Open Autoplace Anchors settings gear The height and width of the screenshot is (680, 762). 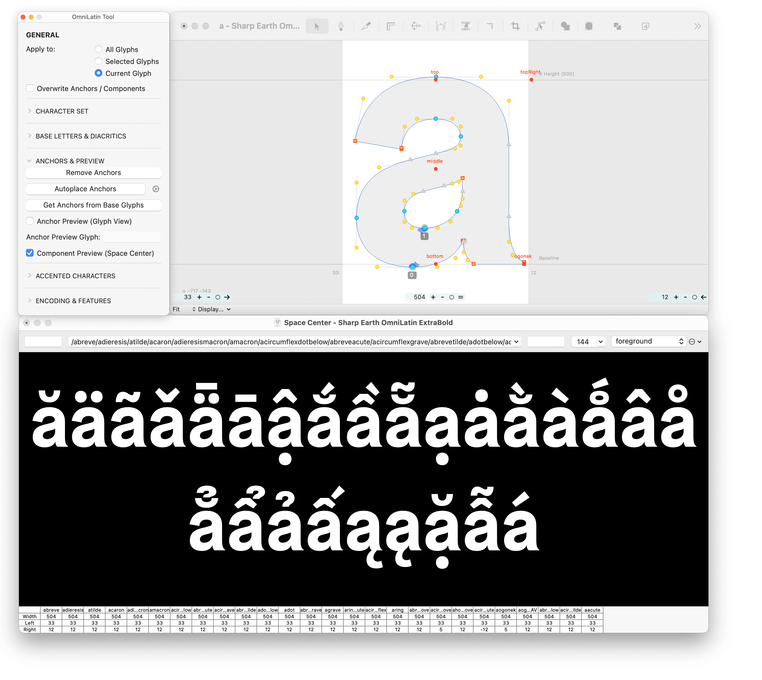point(156,189)
